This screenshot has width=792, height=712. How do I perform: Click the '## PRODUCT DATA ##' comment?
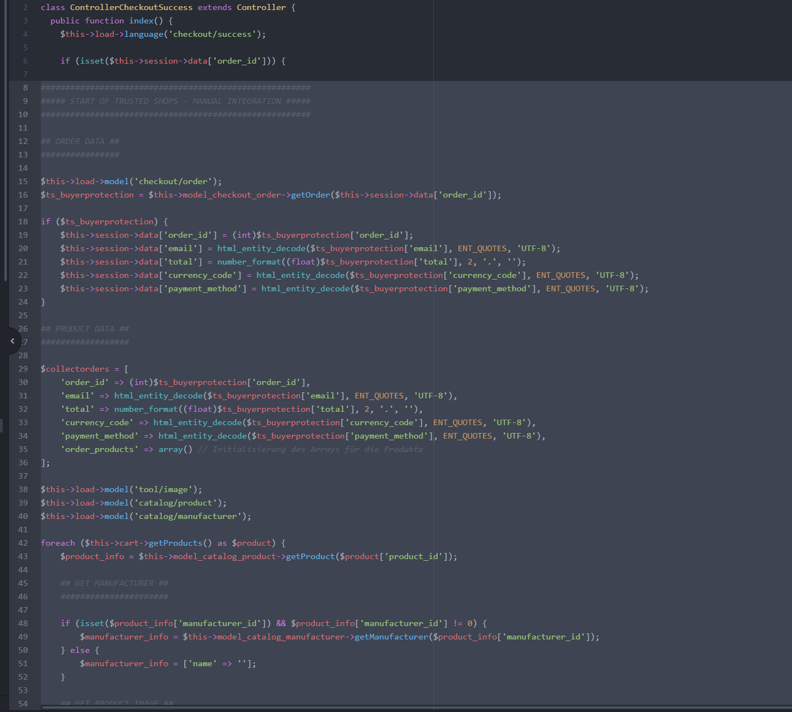tap(85, 329)
